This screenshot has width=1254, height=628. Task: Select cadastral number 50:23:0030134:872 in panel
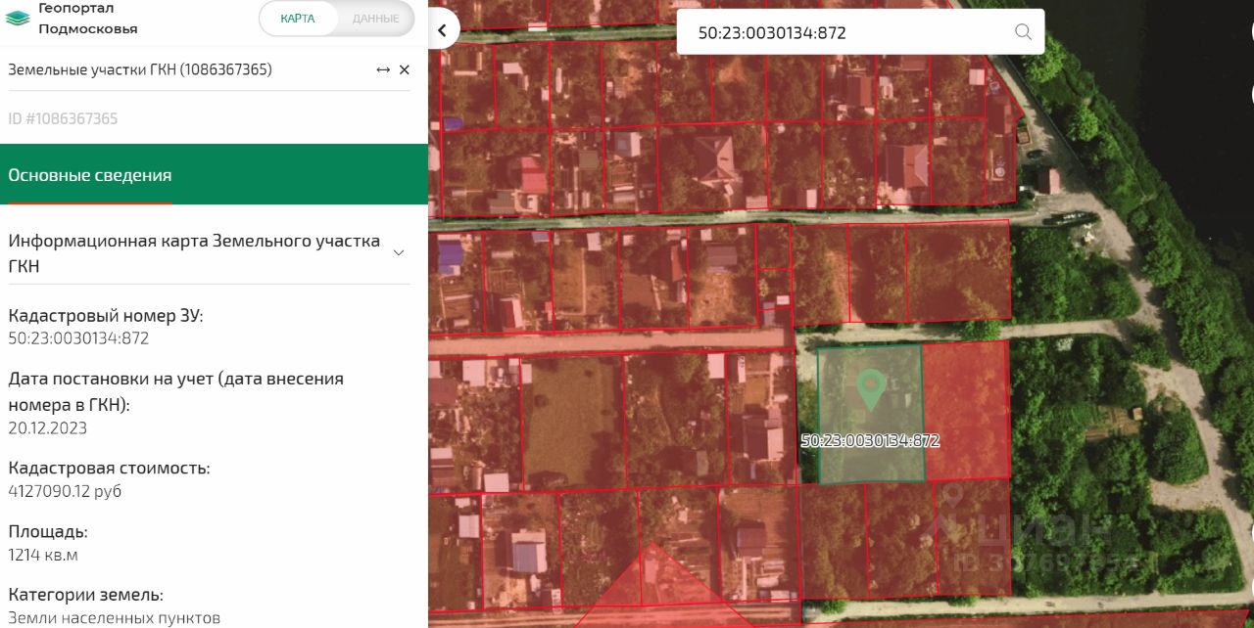(78, 338)
